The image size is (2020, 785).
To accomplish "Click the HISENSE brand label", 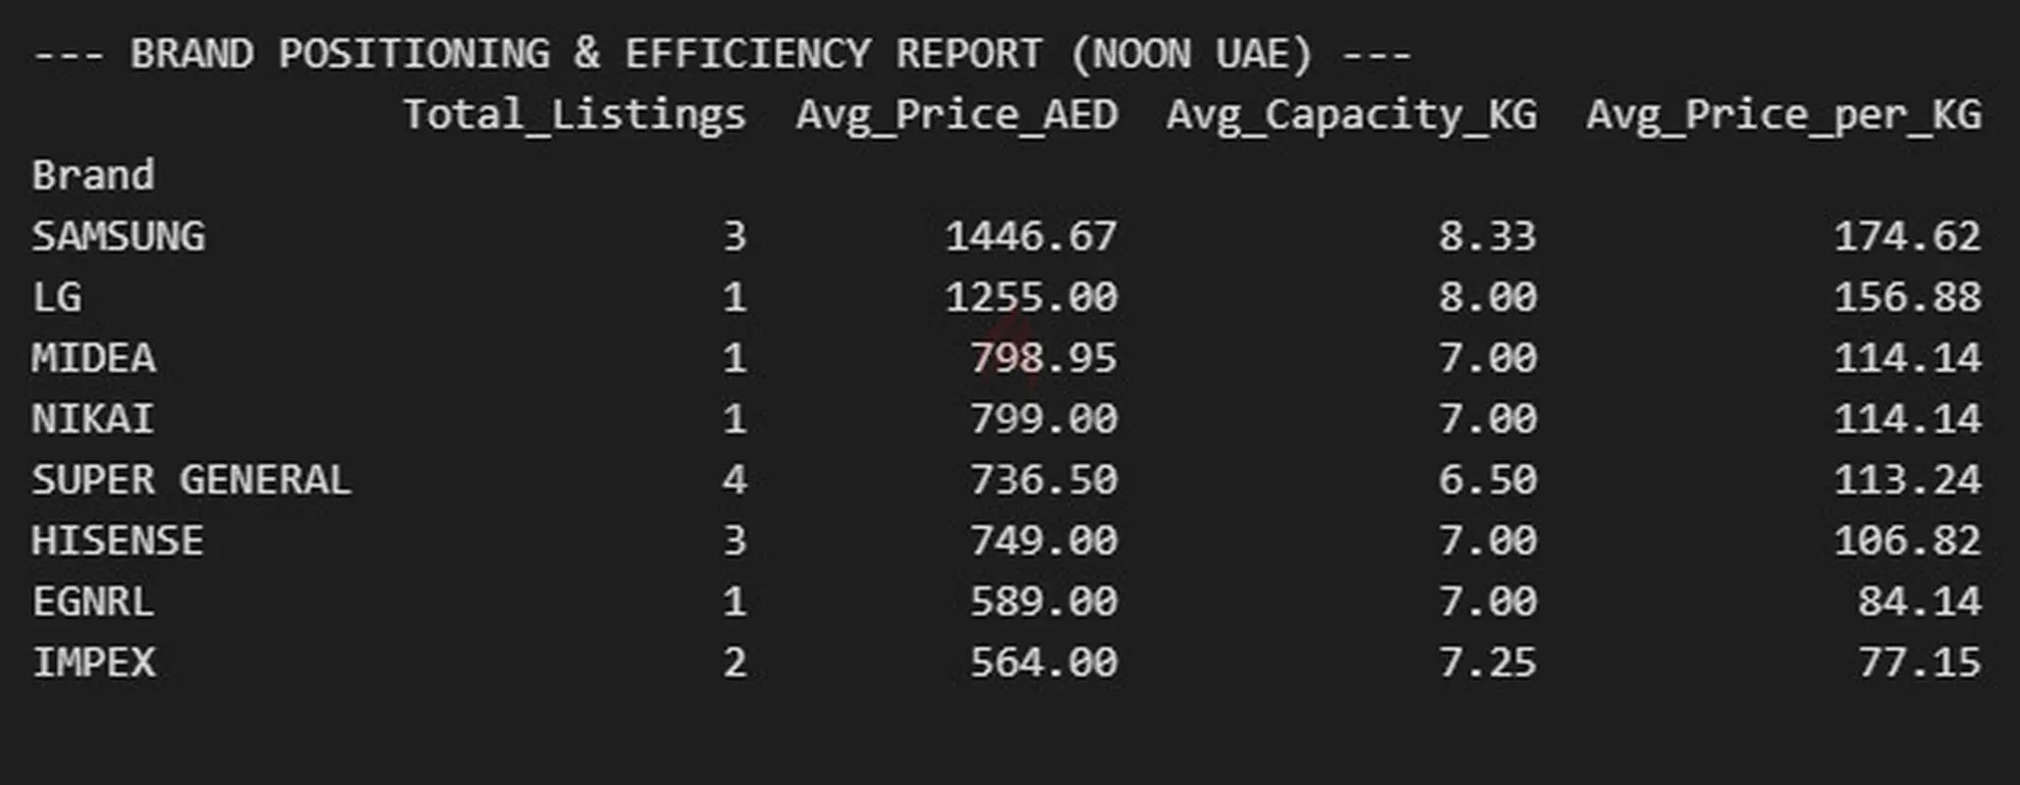I will pos(118,541).
